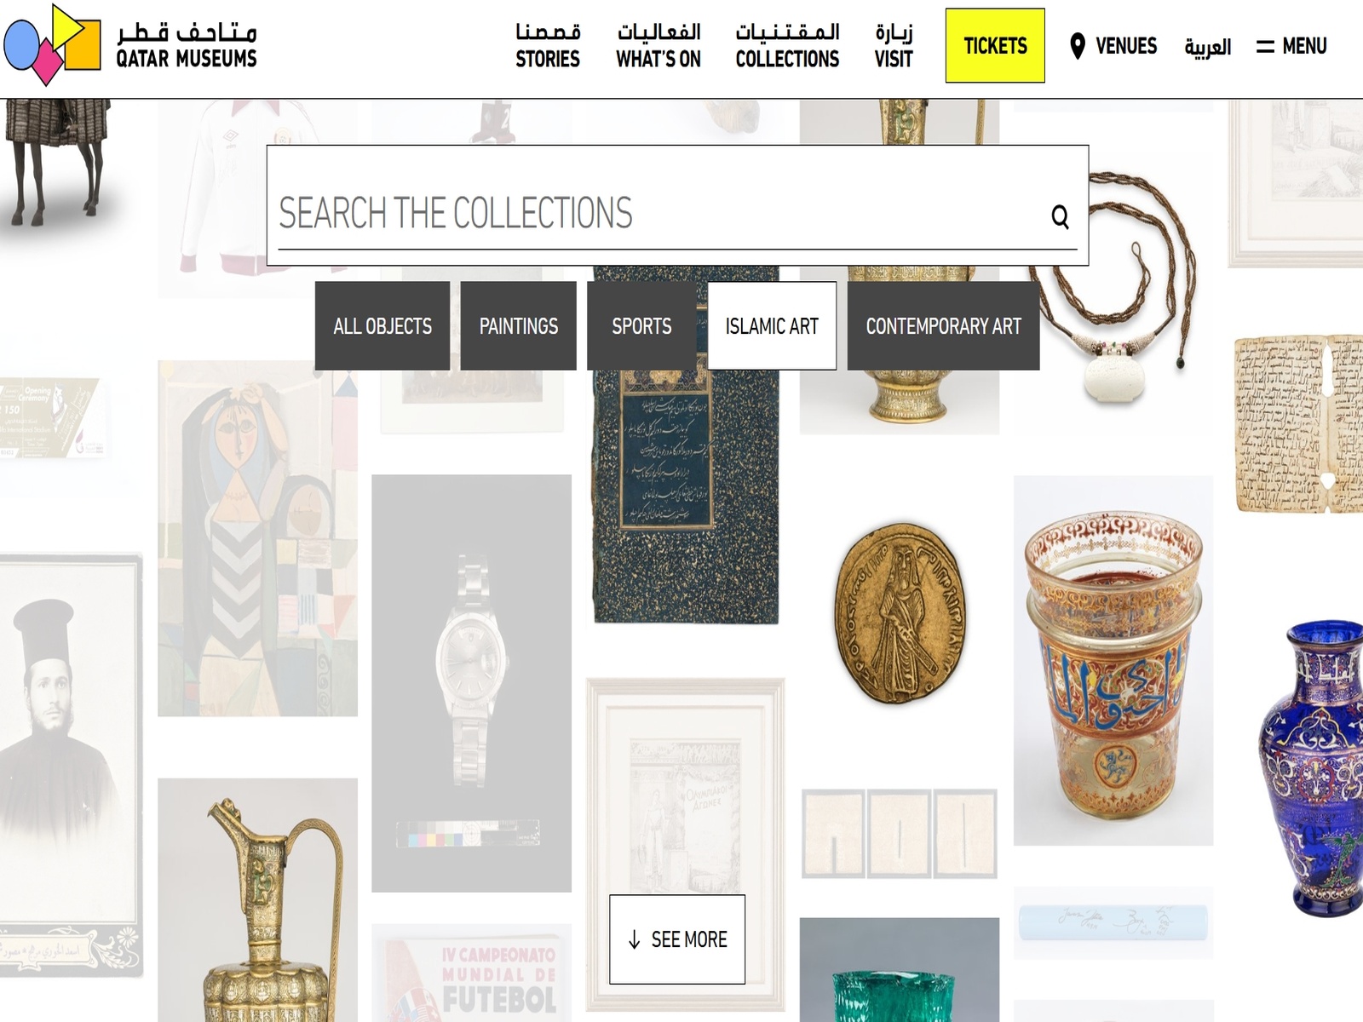This screenshot has height=1022, width=1363.
Task: Select the Contemporary Art filter
Action: click(x=943, y=325)
